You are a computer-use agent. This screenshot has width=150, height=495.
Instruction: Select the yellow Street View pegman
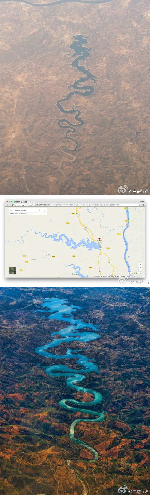coord(130,273)
